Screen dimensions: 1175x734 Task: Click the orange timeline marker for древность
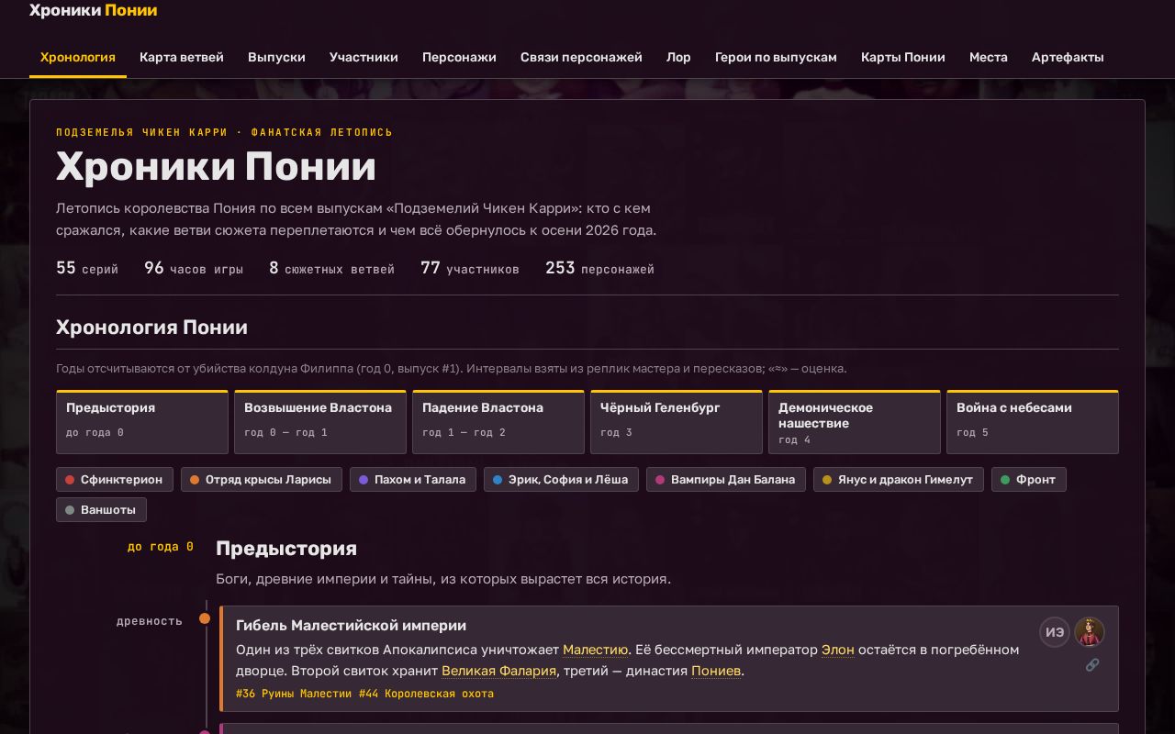point(205,618)
